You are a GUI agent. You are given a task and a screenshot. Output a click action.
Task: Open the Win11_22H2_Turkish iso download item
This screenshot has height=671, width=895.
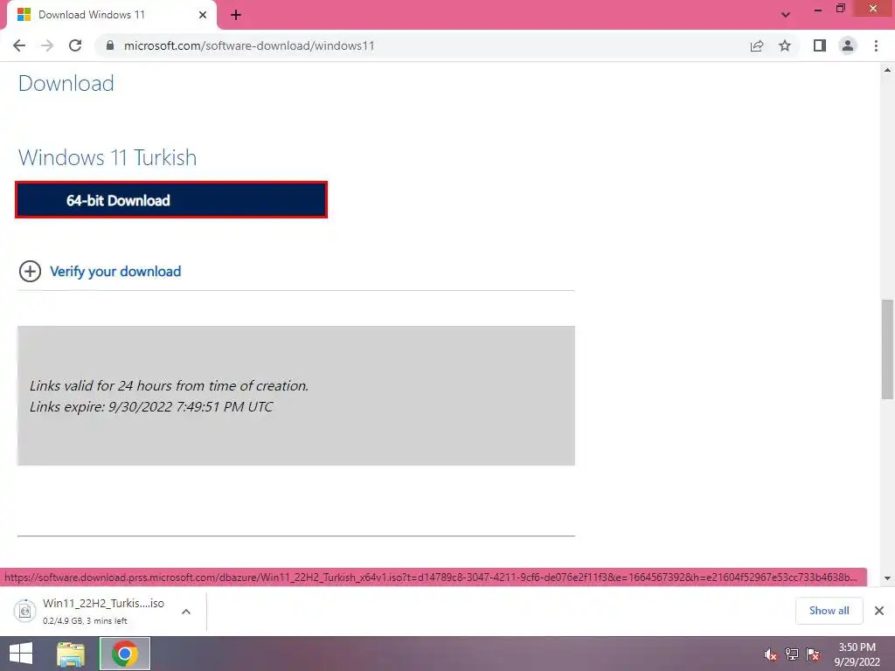103,611
